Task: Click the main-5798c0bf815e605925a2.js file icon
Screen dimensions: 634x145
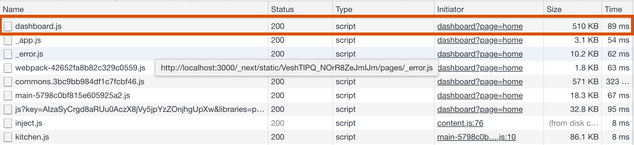Action: click(x=8, y=95)
